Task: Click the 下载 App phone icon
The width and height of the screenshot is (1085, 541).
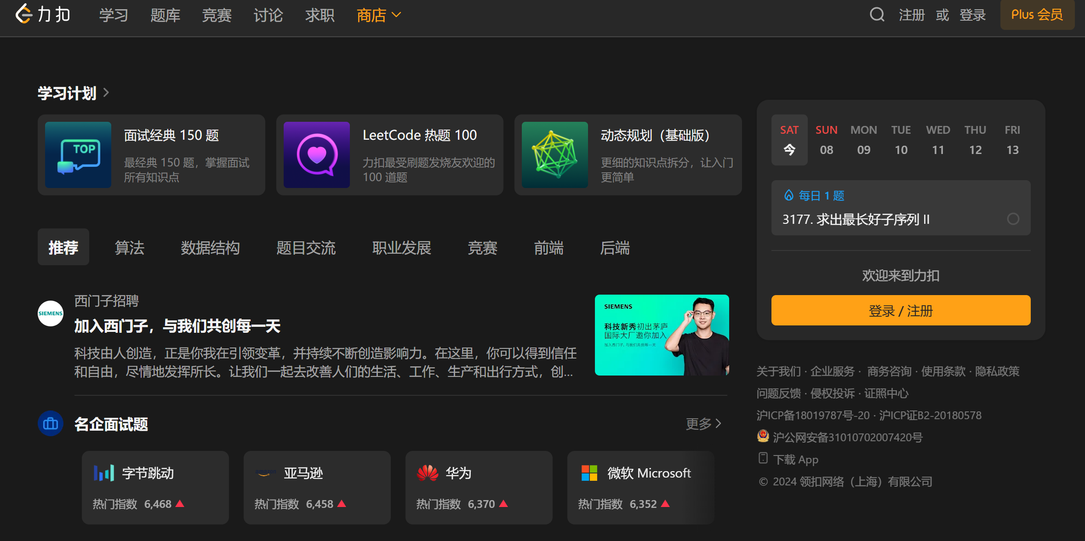Action: tap(763, 458)
